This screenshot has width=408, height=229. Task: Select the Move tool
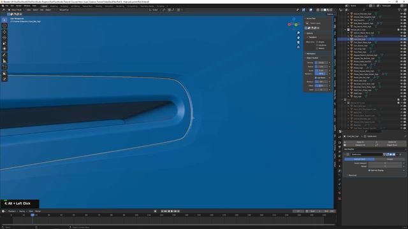(4, 32)
